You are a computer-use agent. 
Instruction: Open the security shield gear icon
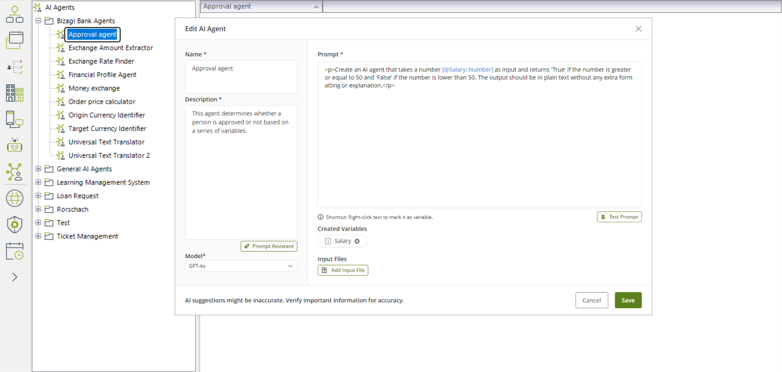coord(15,225)
